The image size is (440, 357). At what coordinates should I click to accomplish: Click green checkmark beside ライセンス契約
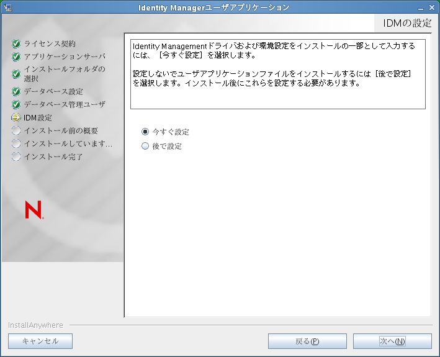pyautogui.click(x=16, y=43)
